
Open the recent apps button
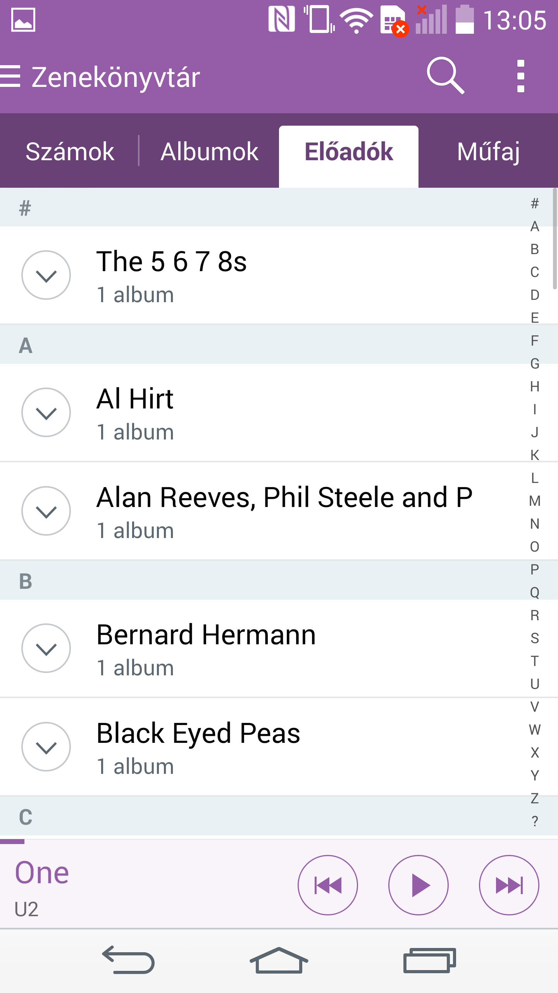[429, 960]
